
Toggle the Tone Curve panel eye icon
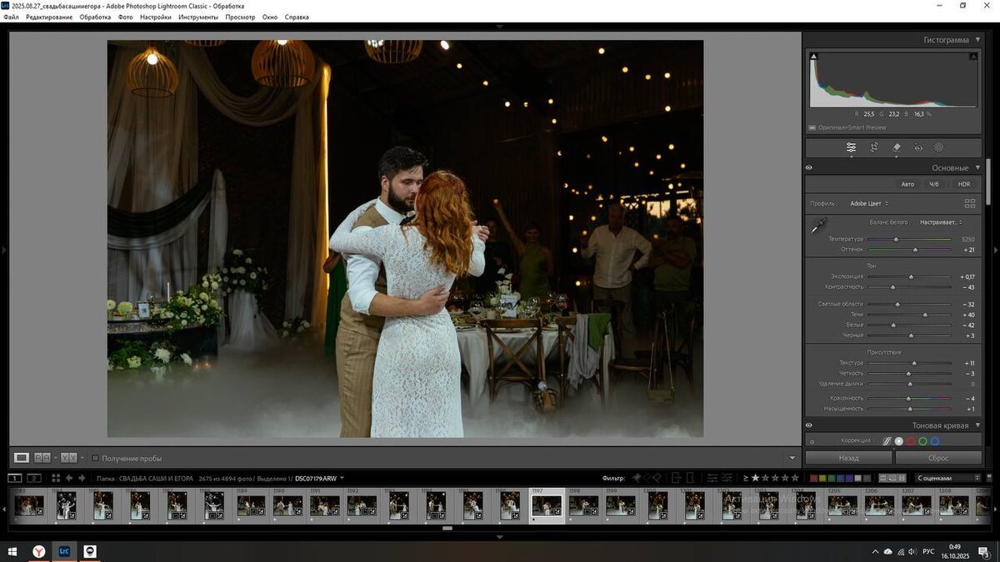click(x=809, y=425)
